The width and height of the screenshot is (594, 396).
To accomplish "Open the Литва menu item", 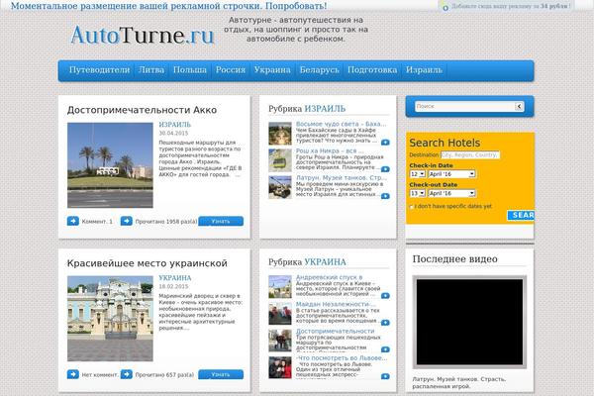I will 151,70.
